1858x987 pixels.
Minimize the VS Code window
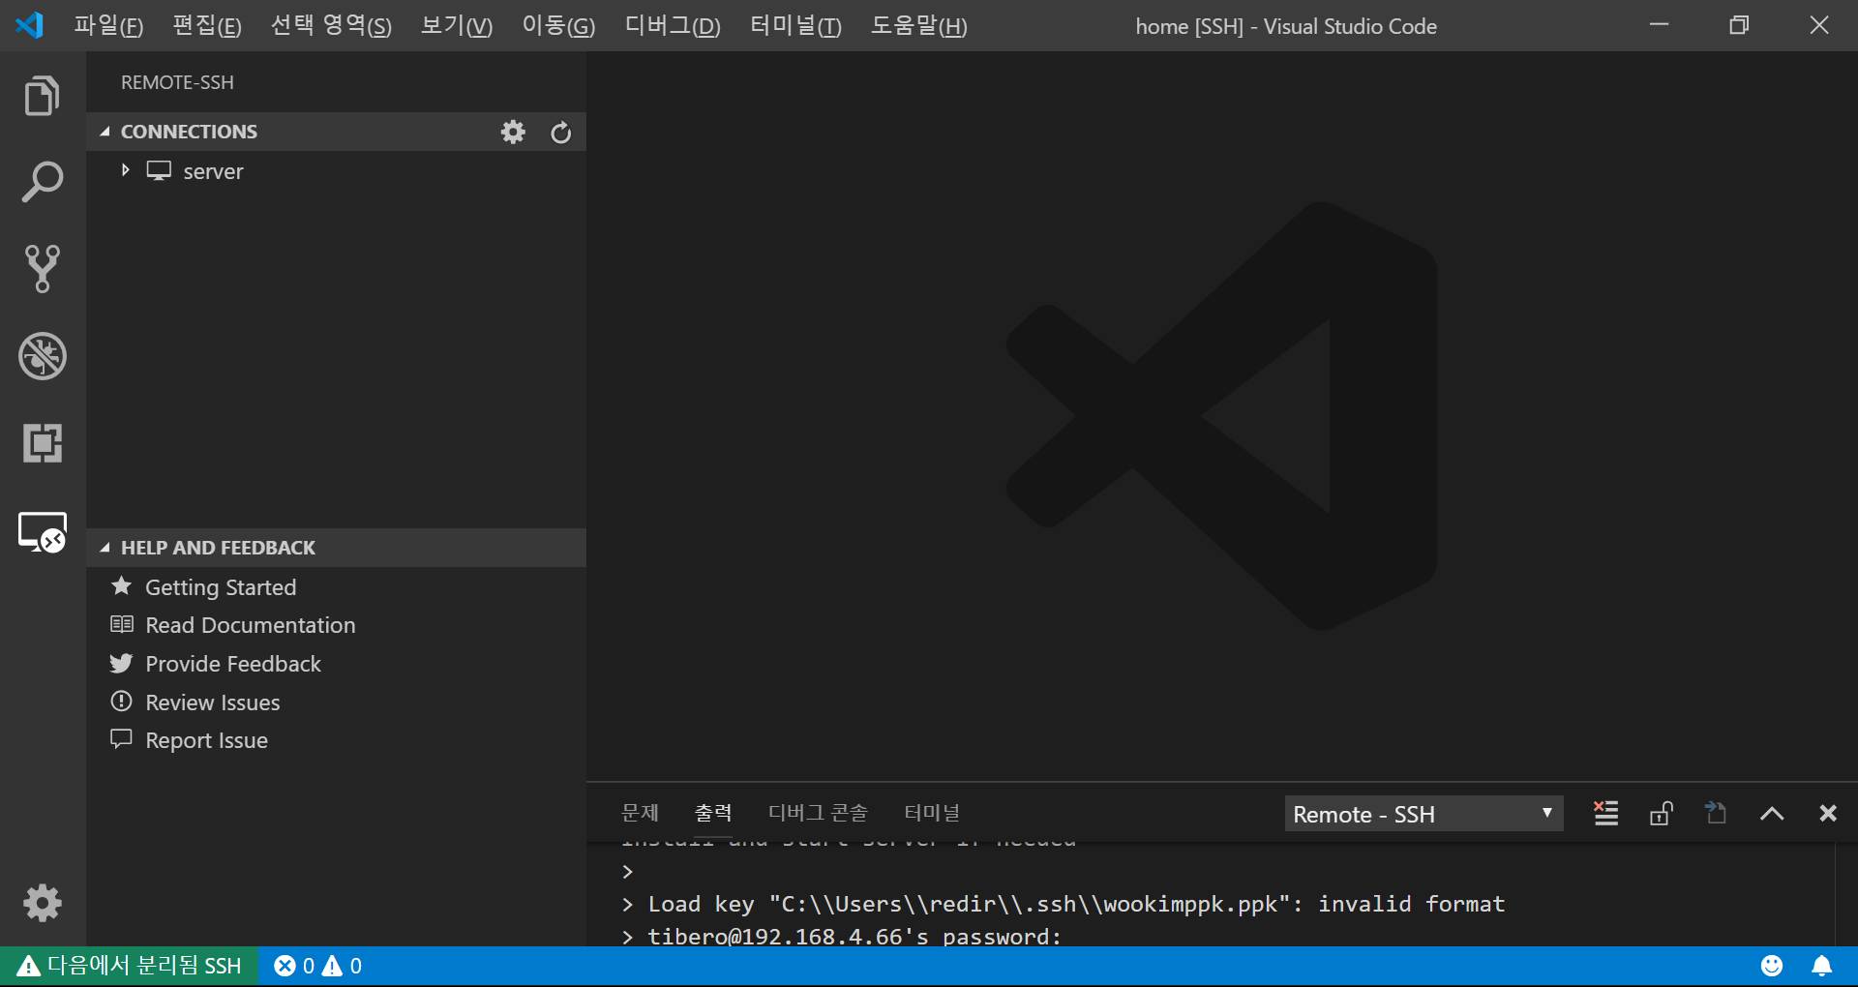click(1660, 25)
